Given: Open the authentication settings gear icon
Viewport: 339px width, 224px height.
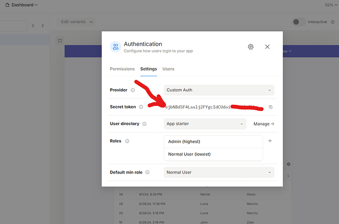Looking at the screenshot, I should 251,47.
